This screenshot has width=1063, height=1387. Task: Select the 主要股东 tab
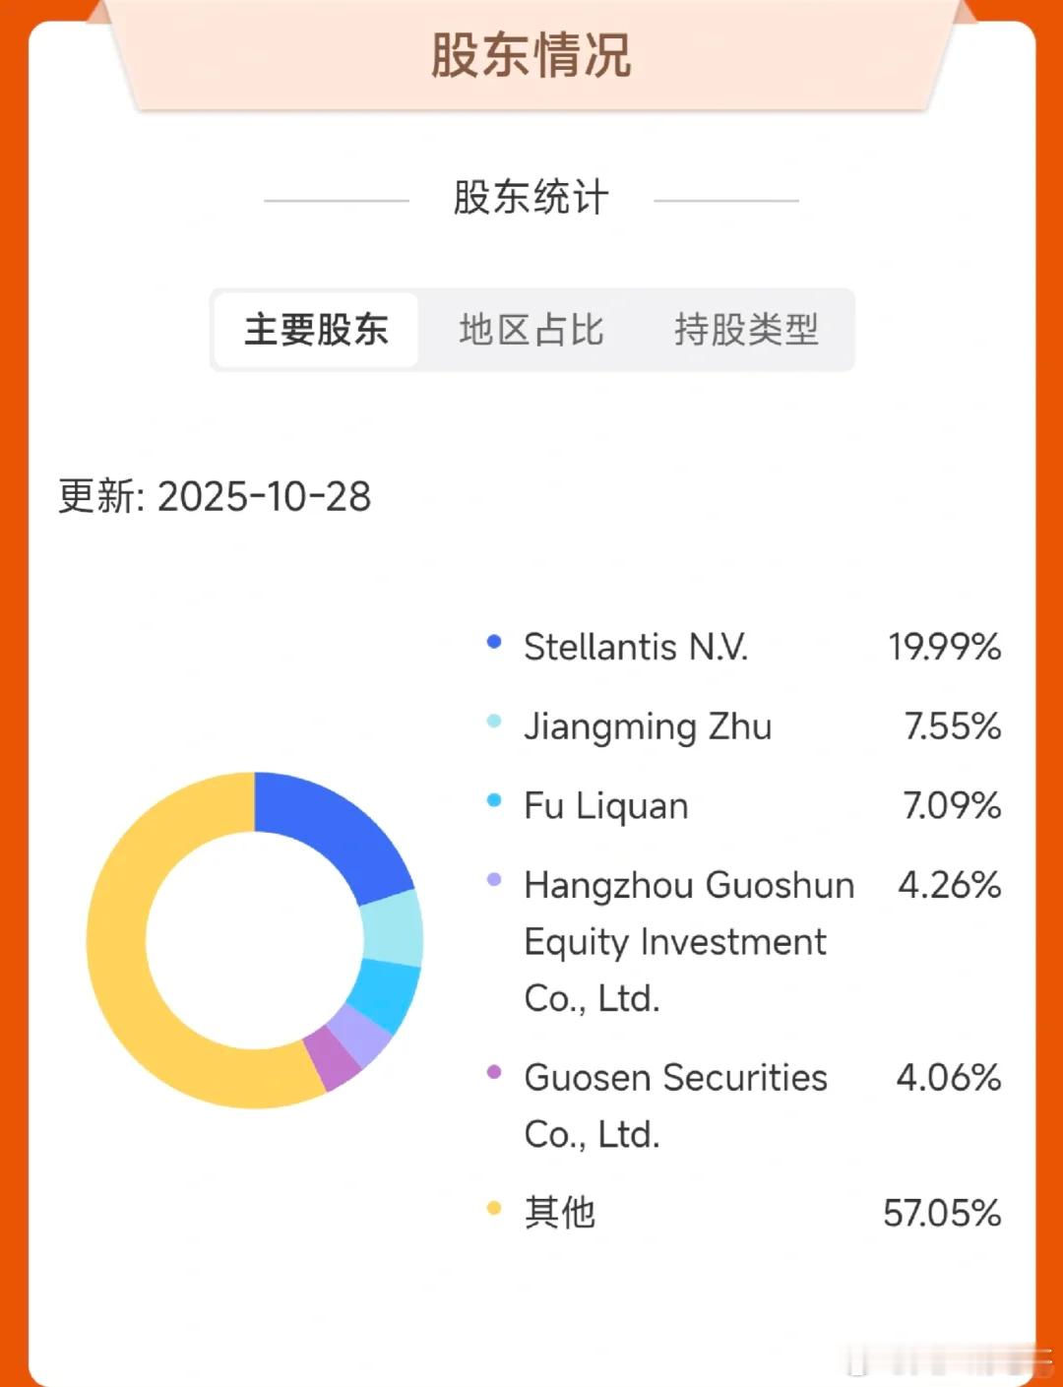(x=316, y=330)
